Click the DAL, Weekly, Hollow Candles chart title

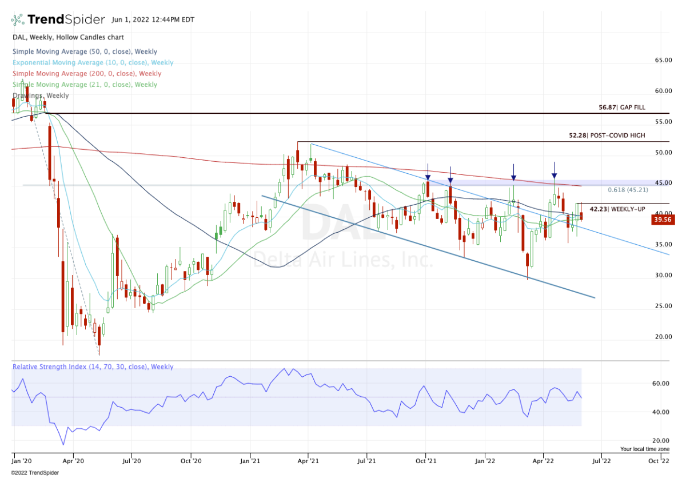[69, 40]
